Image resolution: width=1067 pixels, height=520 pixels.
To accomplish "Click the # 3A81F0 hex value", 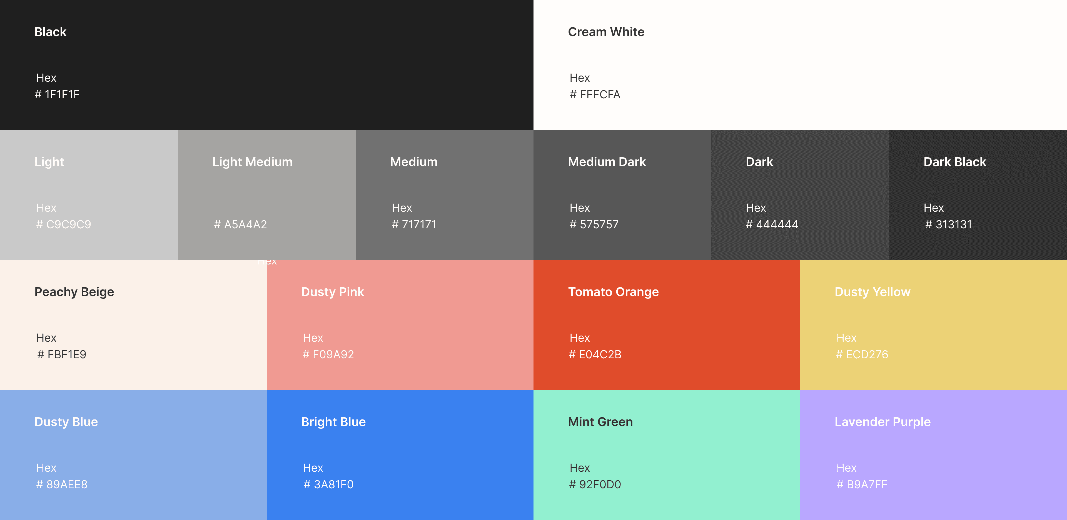I will [x=328, y=484].
